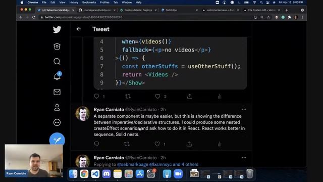The width and height of the screenshot is (323, 182).
Task: Open the Wi-Fi status menu
Action: point(254,3)
